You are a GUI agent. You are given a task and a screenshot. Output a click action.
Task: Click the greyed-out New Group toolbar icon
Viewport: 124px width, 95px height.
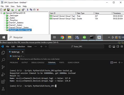point(16,10)
